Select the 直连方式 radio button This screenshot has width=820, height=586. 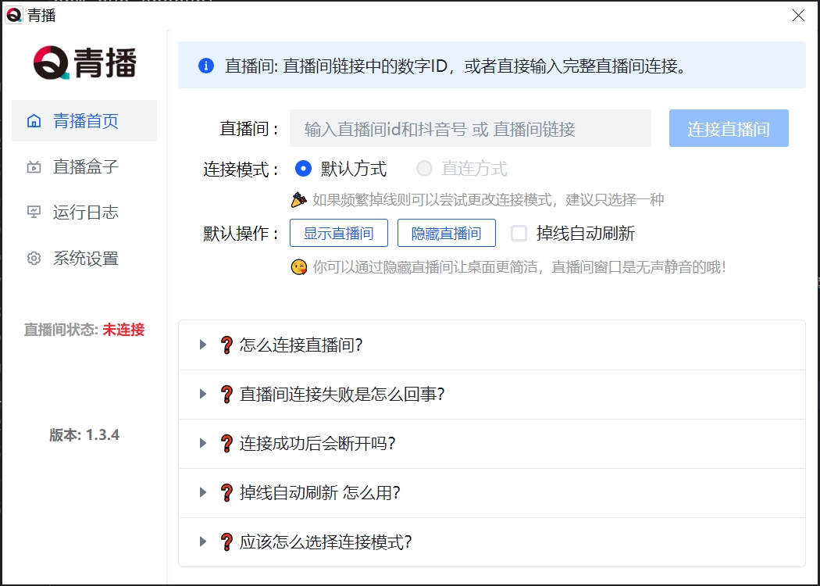point(424,169)
